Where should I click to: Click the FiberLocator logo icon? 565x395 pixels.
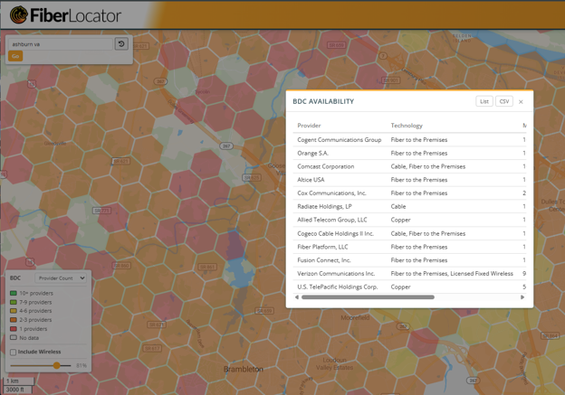coord(19,15)
